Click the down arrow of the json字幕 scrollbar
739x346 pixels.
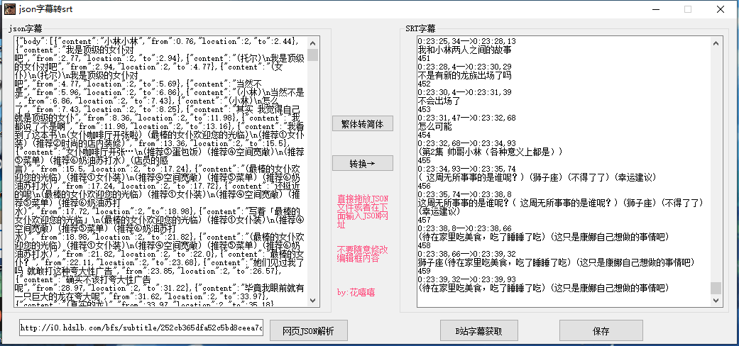[x=313, y=299]
